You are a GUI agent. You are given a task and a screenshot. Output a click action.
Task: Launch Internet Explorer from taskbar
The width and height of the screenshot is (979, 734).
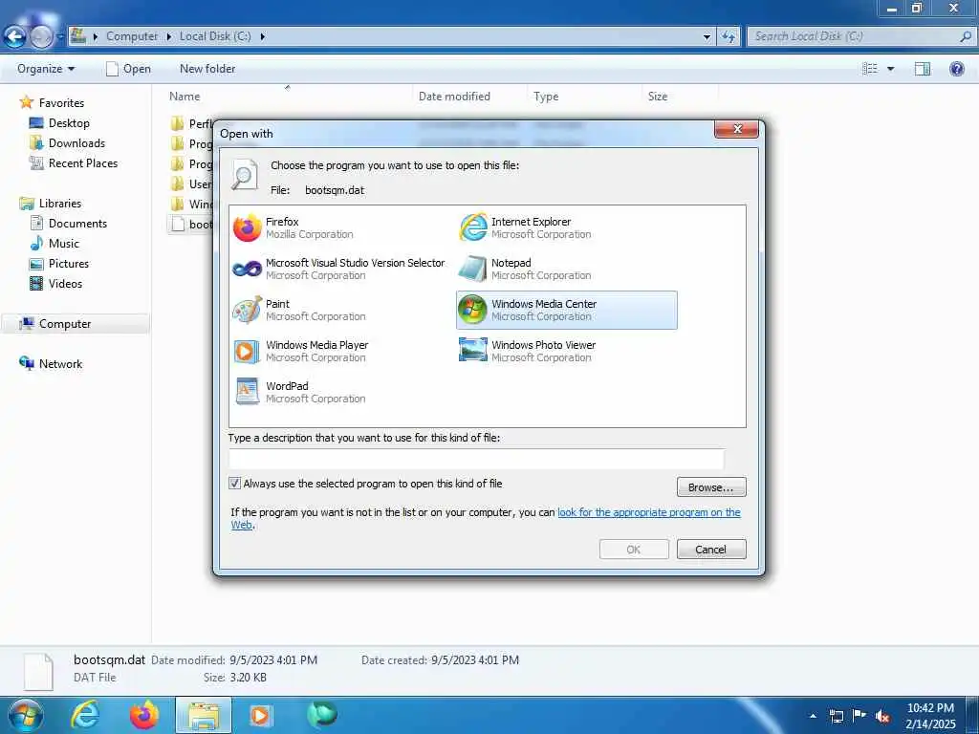(85, 715)
